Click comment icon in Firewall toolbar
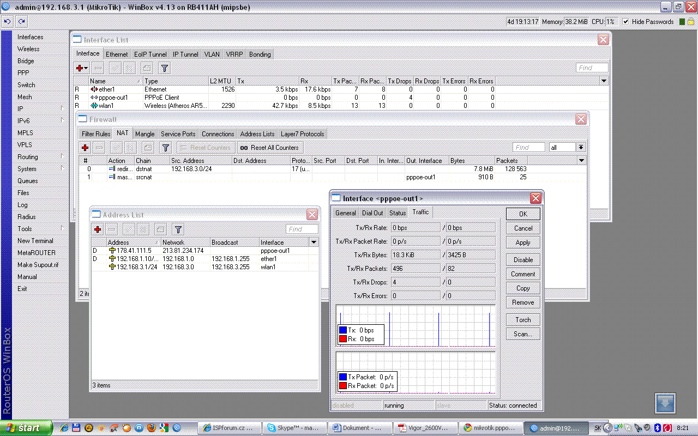 click(x=147, y=148)
